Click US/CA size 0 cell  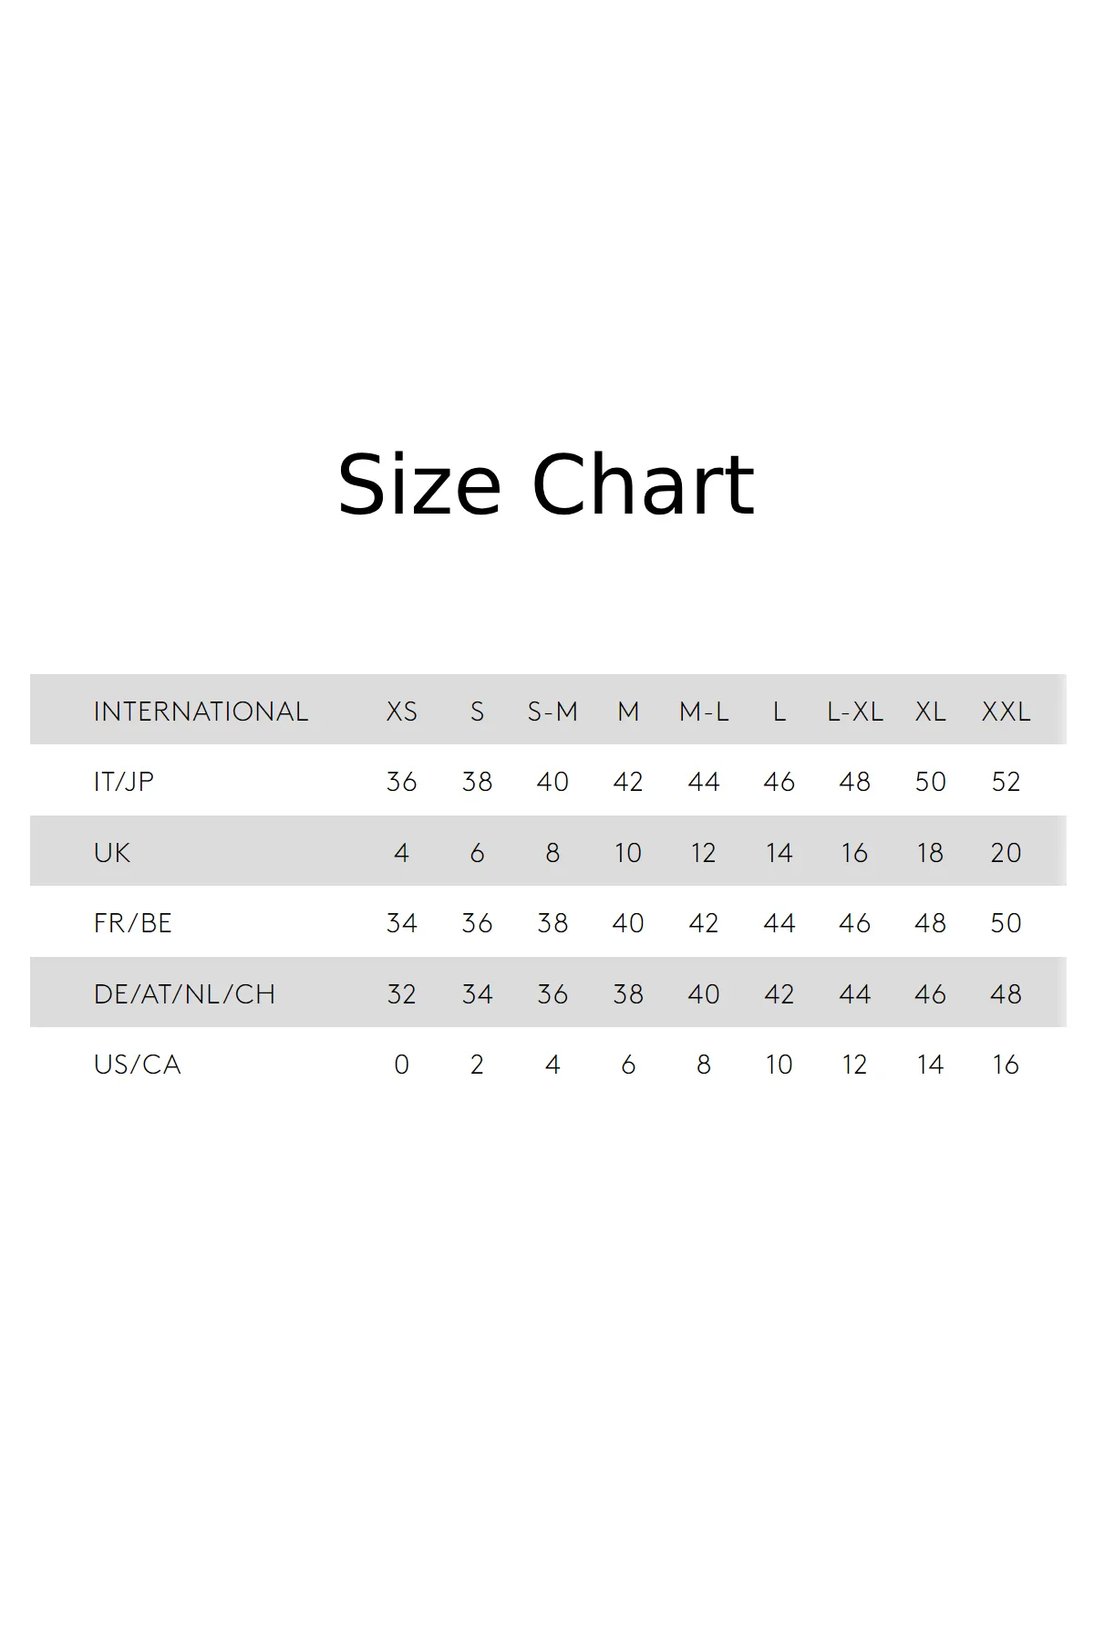402,1065
